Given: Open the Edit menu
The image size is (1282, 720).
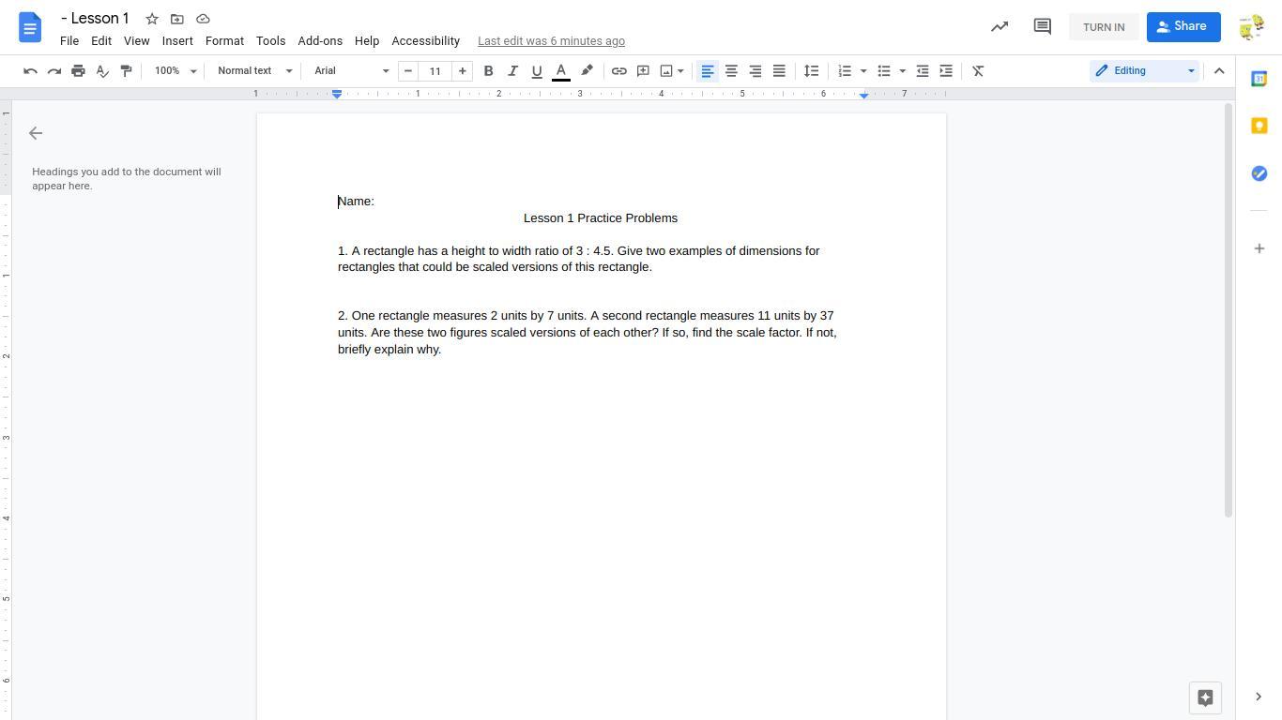Looking at the screenshot, I should 101,41.
